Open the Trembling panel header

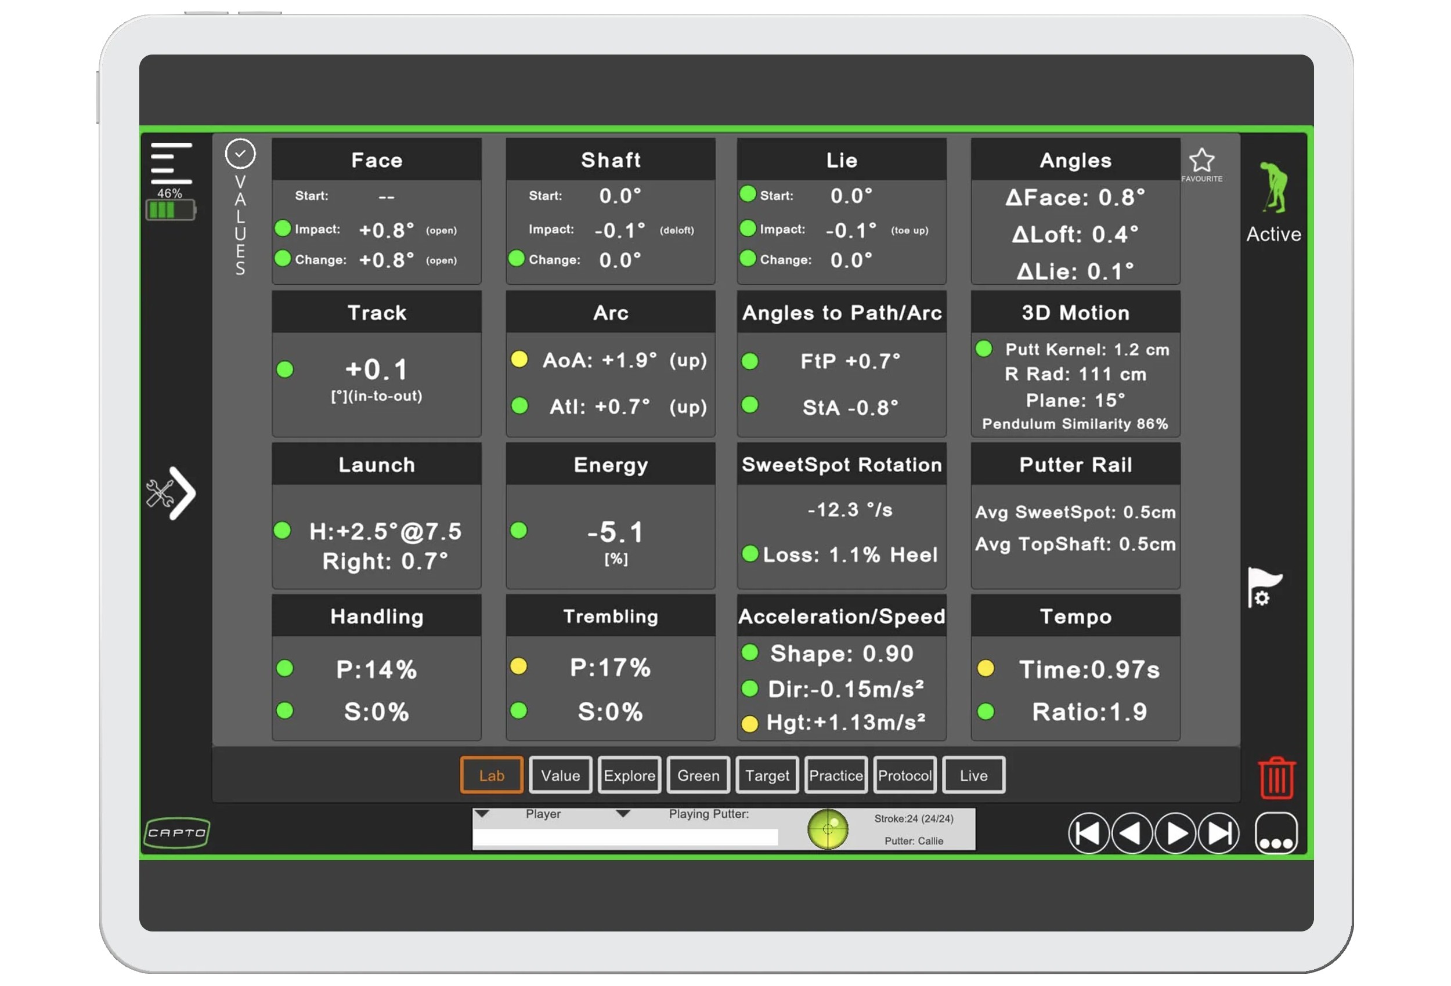click(x=611, y=616)
